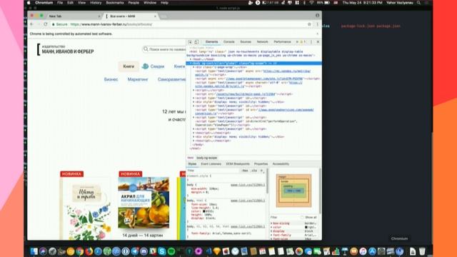The height and width of the screenshot is (257, 457).
Task: Open the Properties pane tab
Action: pos(261,164)
